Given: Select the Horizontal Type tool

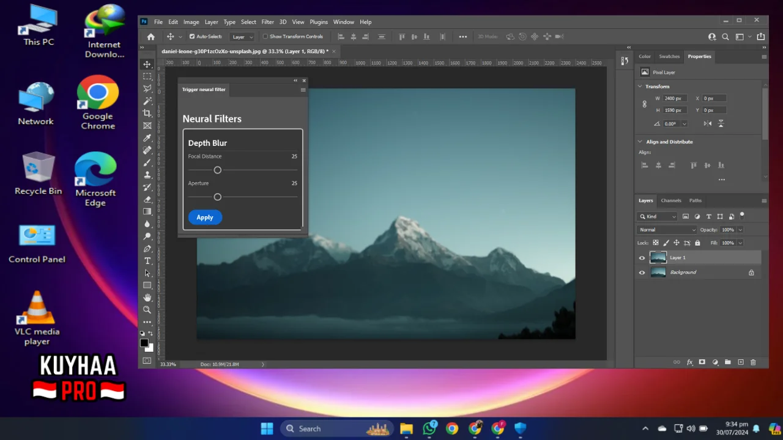Looking at the screenshot, I should (147, 261).
